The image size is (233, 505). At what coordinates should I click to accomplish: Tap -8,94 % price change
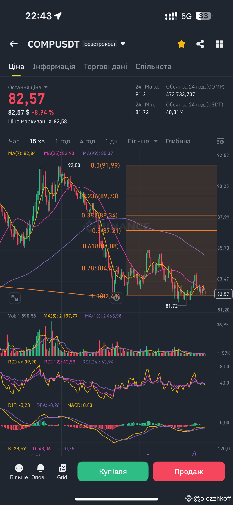tap(43, 112)
